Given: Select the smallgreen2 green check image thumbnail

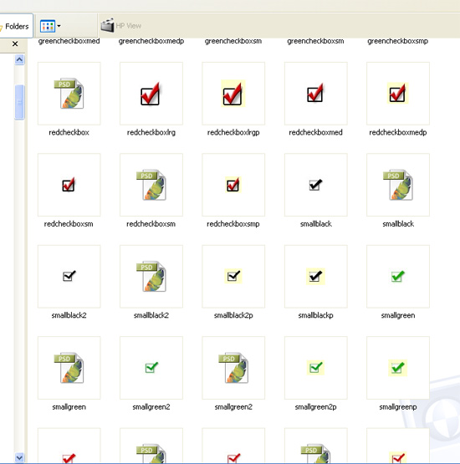Looking at the screenshot, I should (x=151, y=368).
